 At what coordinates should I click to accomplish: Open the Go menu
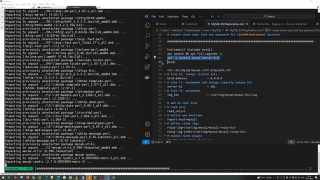193,16
